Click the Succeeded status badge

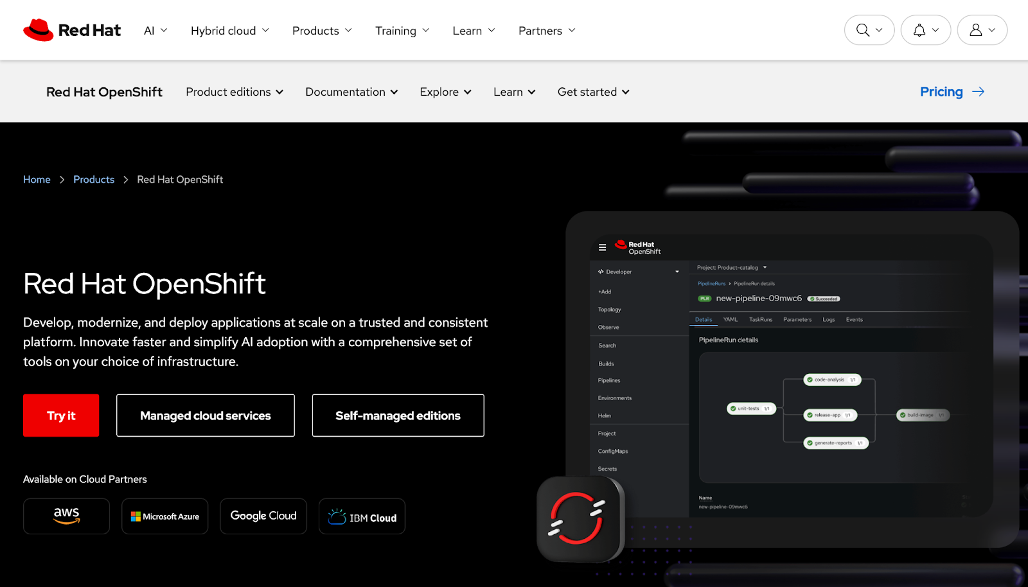(x=824, y=299)
